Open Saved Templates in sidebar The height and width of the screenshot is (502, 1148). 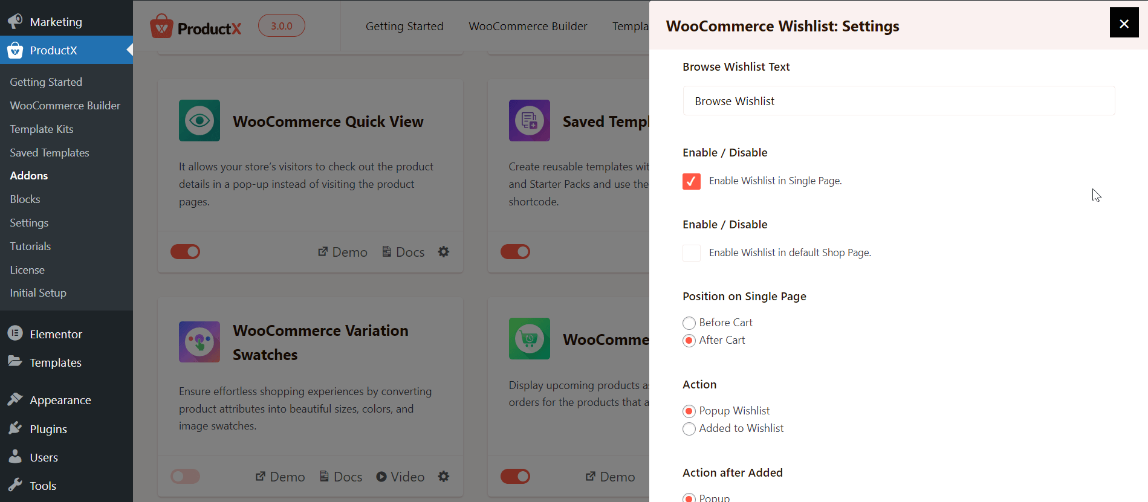pos(50,152)
